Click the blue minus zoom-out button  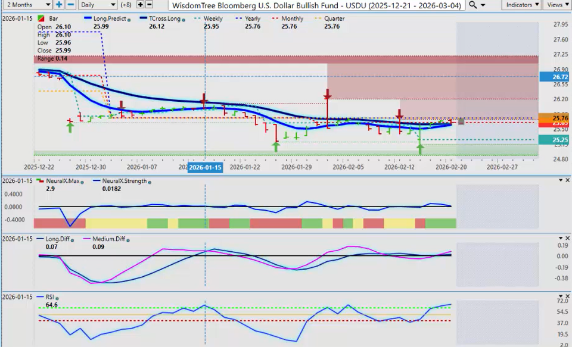click(70, 5)
